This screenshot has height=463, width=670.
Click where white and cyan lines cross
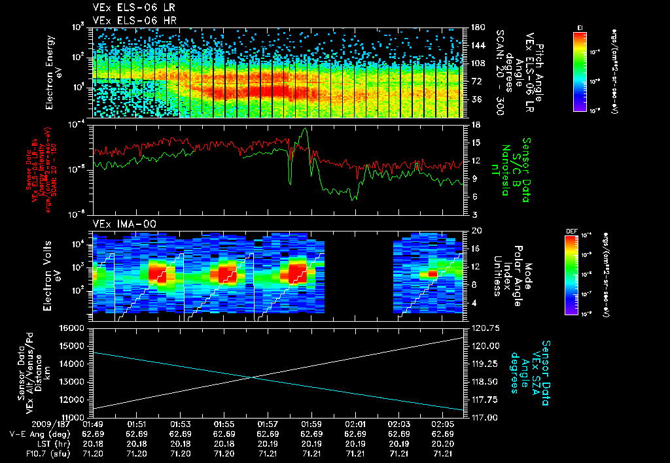pos(253,377)
